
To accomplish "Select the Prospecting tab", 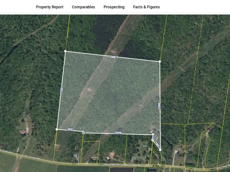I will (114, 7).
